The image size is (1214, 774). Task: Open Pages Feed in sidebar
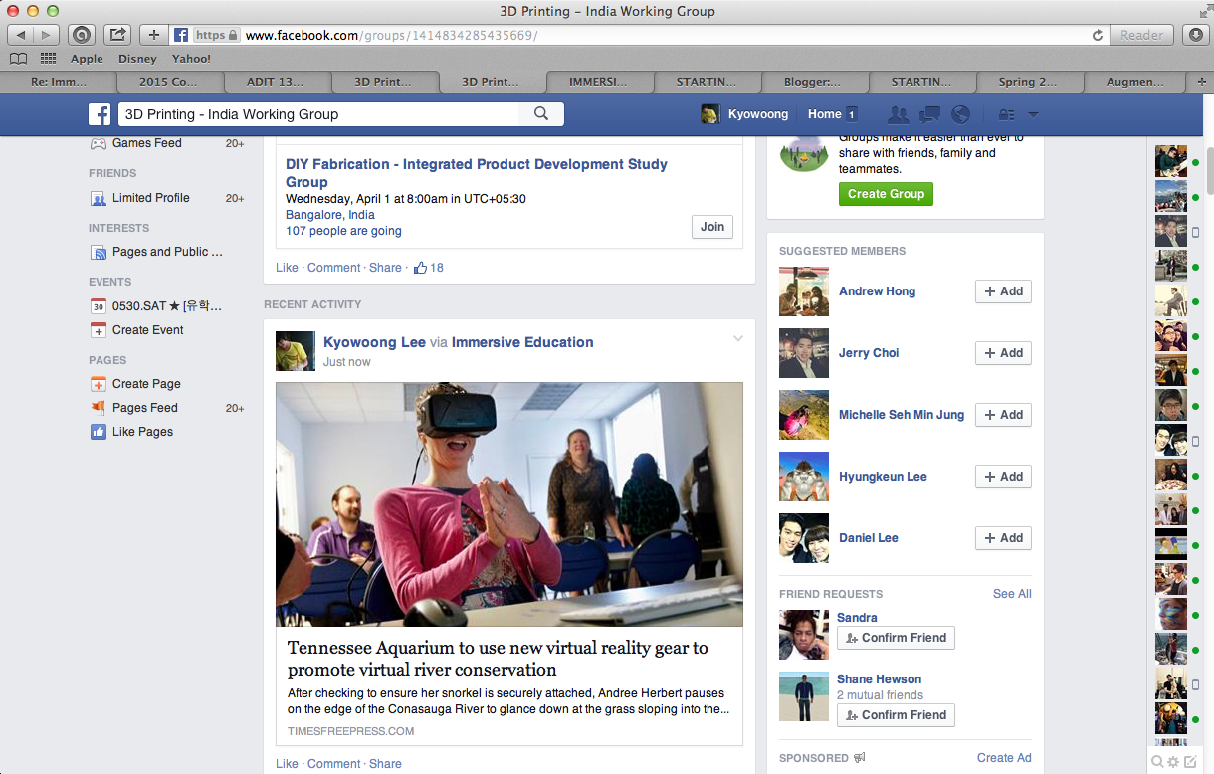click(144, 408)
